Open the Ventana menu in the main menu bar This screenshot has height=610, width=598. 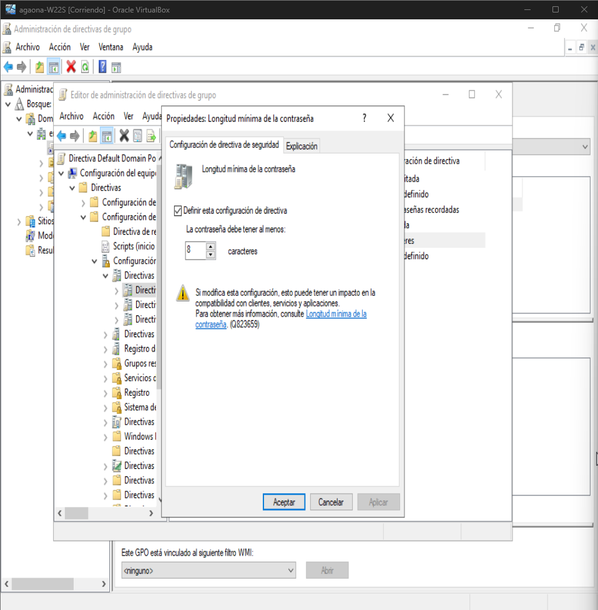pos(110,47)
